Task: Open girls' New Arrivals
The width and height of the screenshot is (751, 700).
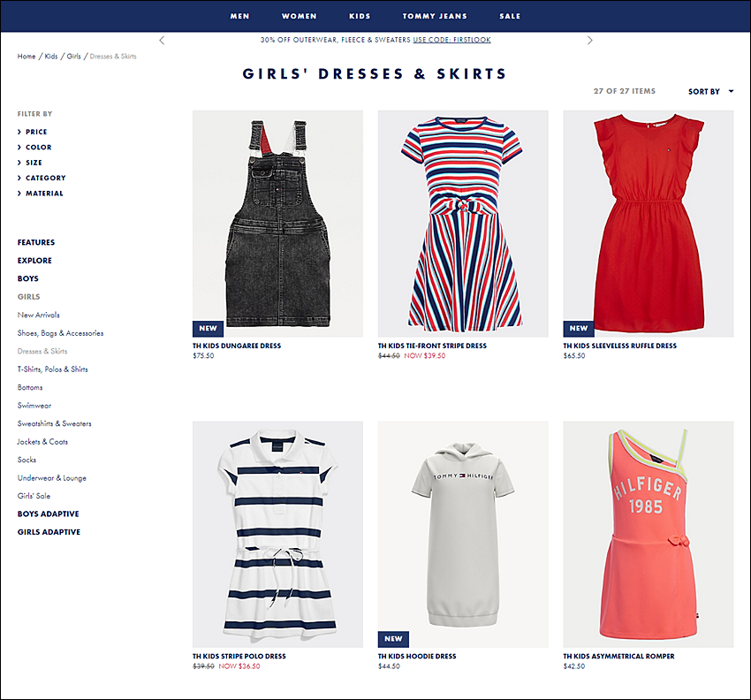Action: (38, 315)
